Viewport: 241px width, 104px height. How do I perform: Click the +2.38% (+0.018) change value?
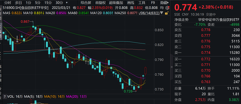pos(216,7)
